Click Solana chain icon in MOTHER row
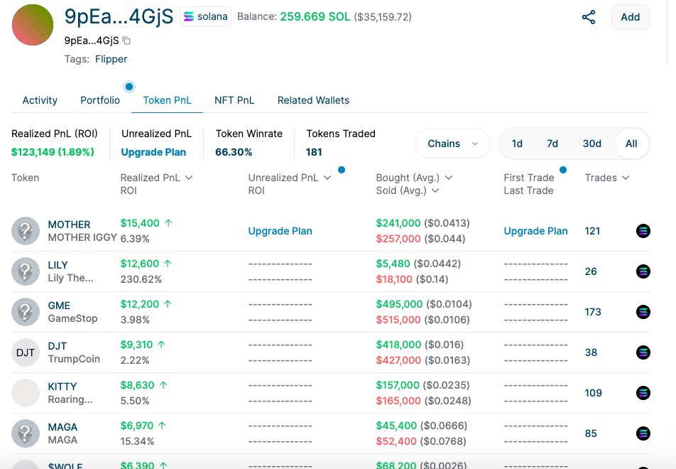The height and width of the screenshot is (469, 676). 643,231
